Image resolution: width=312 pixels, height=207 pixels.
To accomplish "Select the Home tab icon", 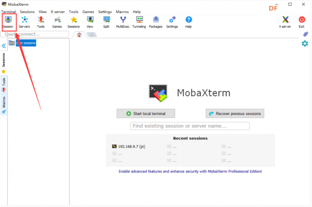I will tap(79, 35).
